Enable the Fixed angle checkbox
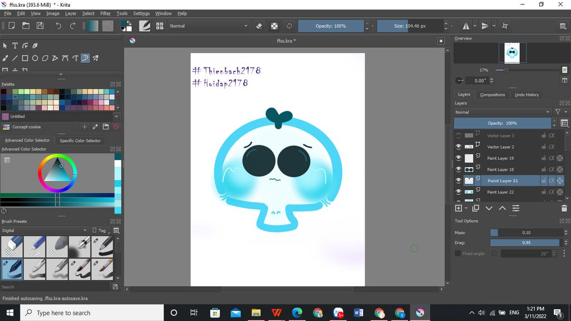571x321 pixels. point(458,254)
